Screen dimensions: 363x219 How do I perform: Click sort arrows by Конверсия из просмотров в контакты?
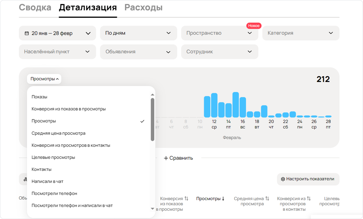pyautogui.click(x=309, y=198)
